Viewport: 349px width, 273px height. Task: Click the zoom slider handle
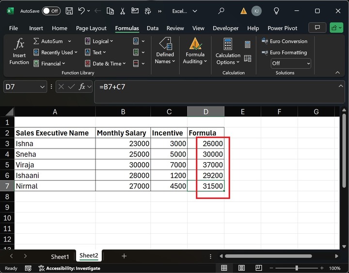(298, 268)
